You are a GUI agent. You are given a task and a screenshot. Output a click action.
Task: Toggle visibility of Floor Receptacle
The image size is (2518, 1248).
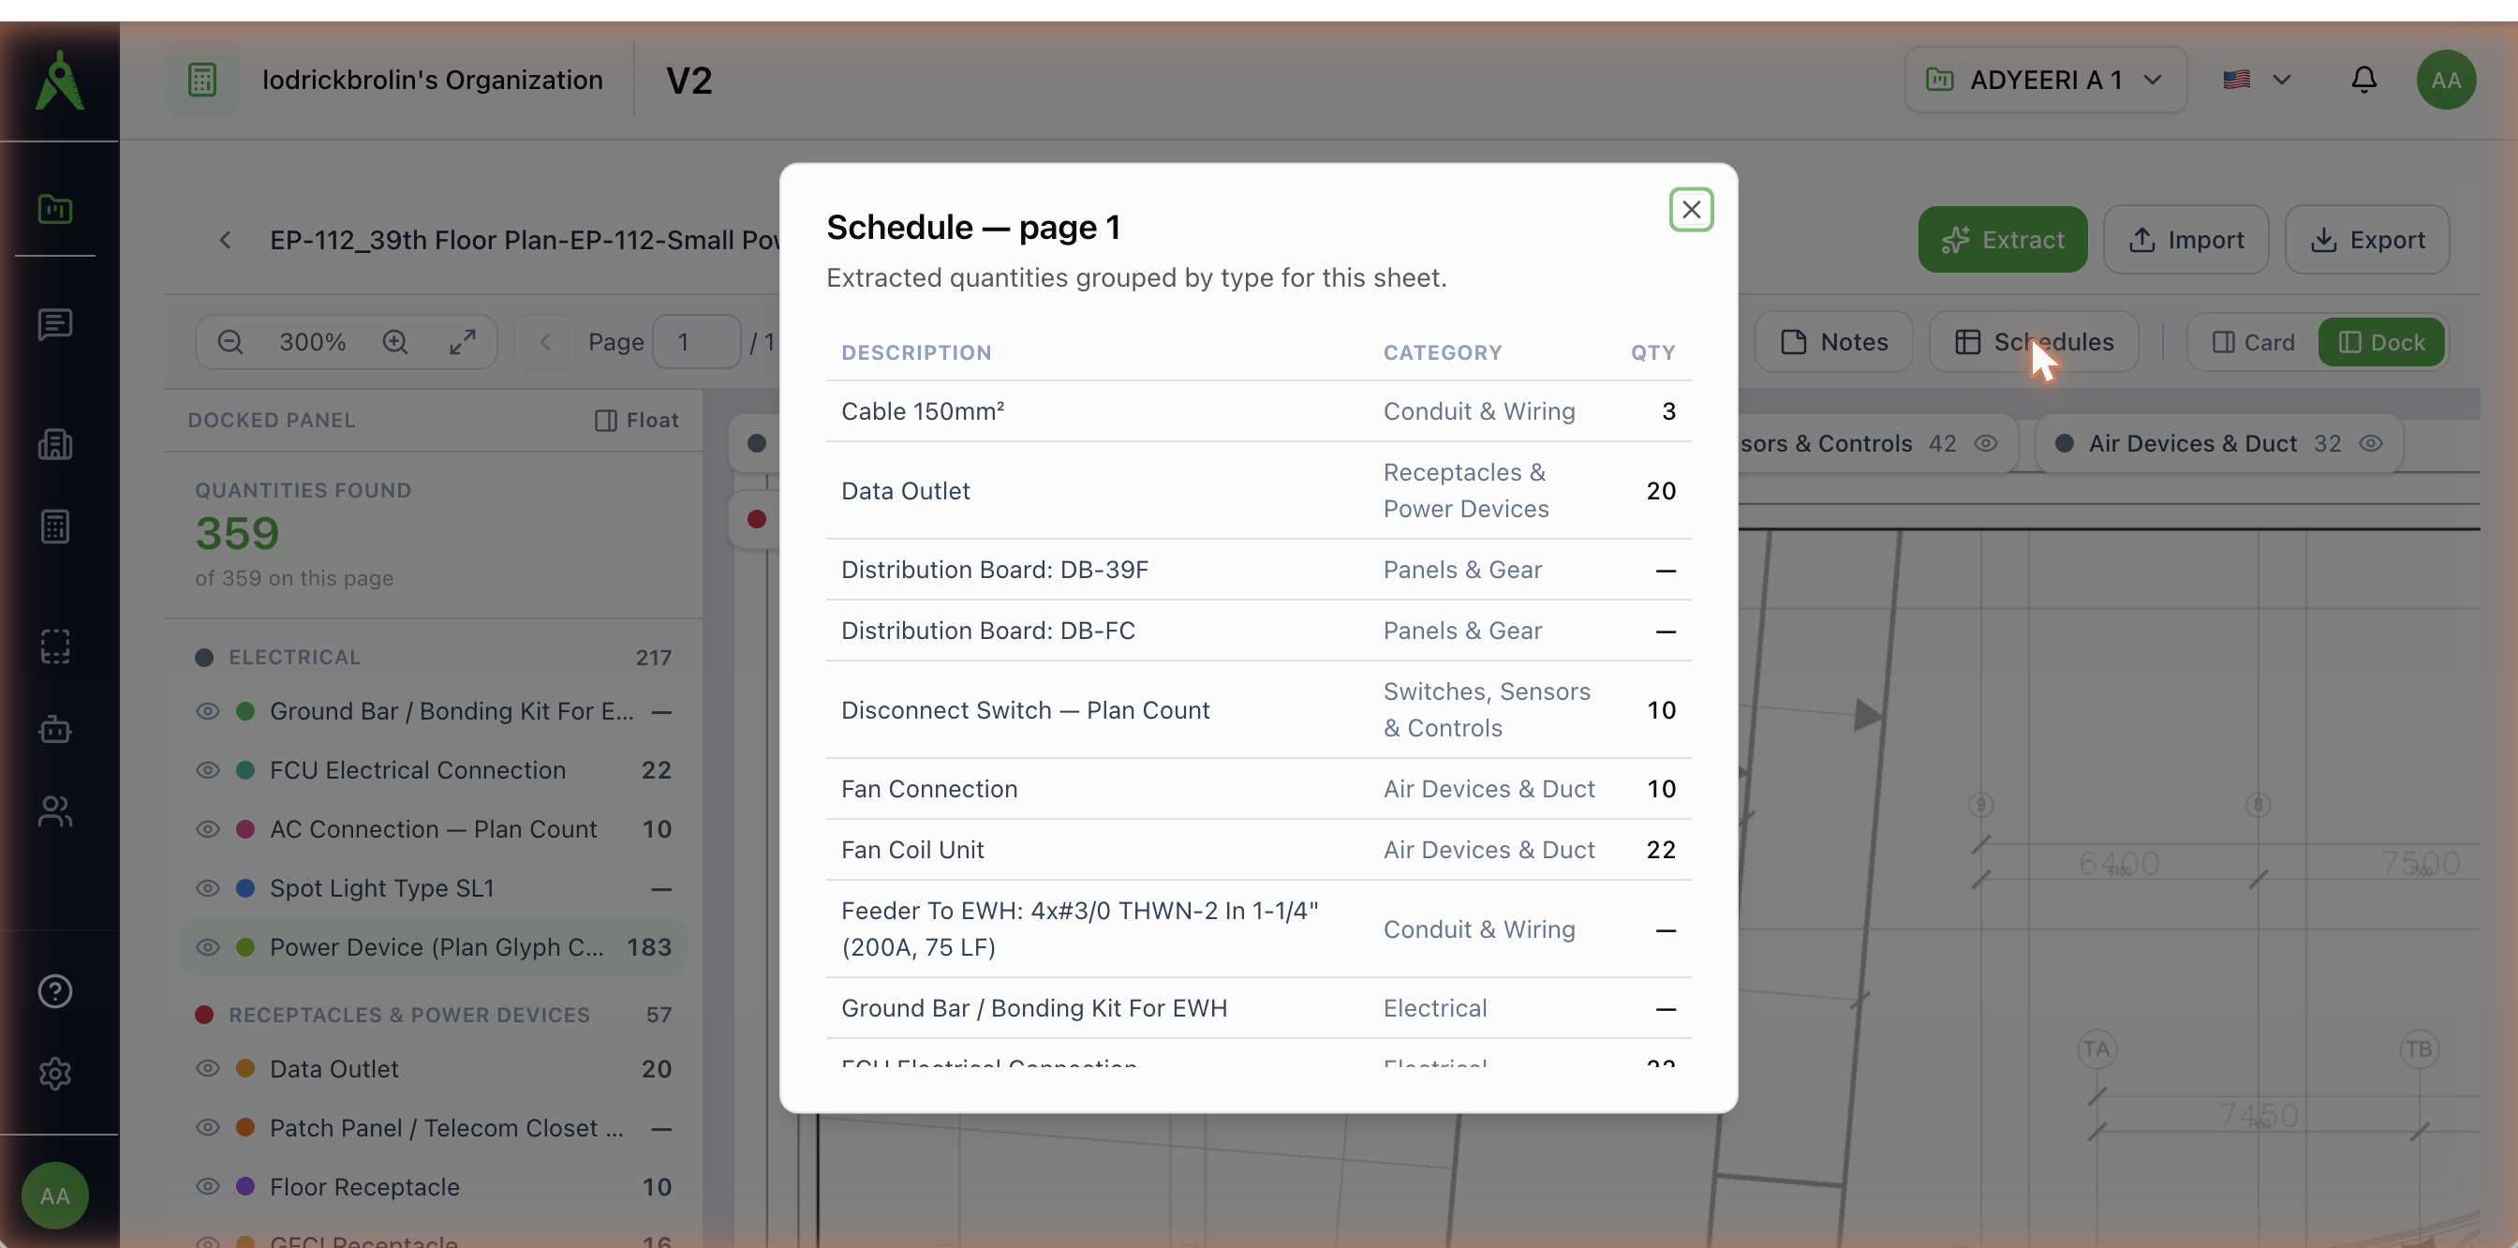(207, 1186)
